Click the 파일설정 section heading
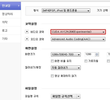 tap(31, 88)
